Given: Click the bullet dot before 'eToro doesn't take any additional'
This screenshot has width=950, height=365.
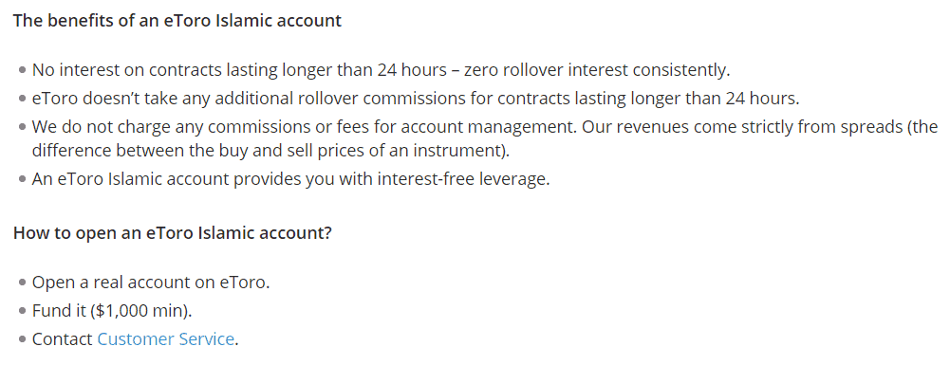Looking at the screenshot, I should 23,98.
